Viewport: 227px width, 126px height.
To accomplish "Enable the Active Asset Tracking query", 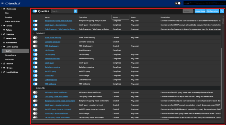I will (35, 38).
